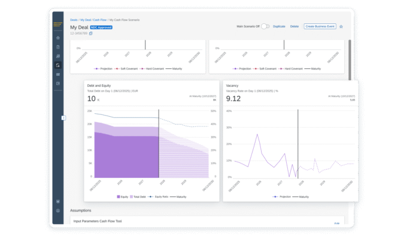Click the Delete link in header
419x236 pixels.
(x=294, y=26)
